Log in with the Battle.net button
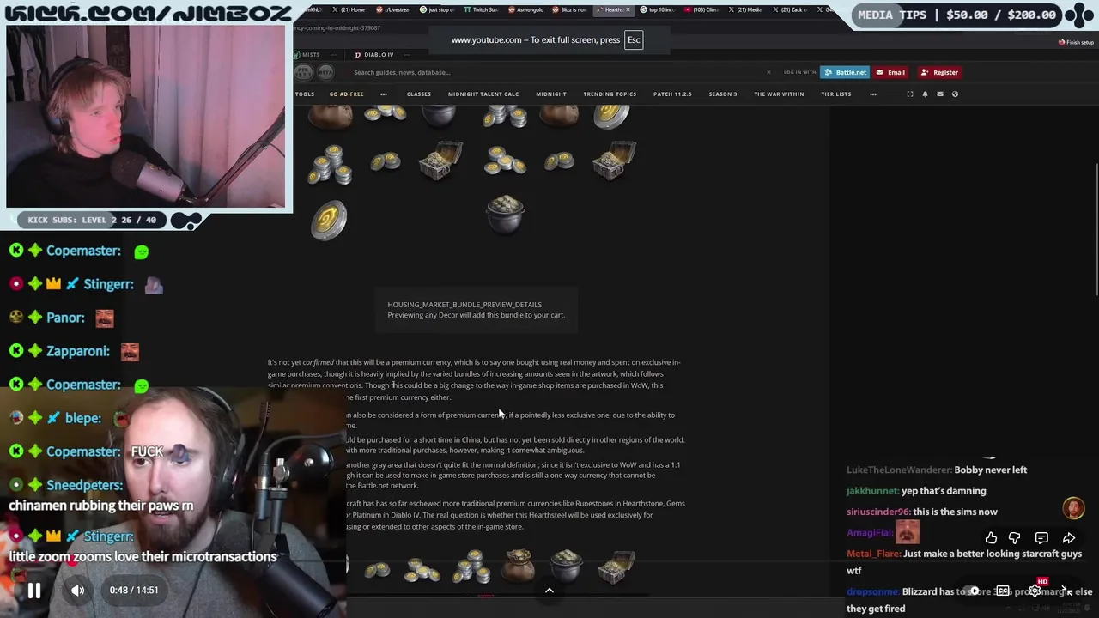 click(x=845, y=72)
